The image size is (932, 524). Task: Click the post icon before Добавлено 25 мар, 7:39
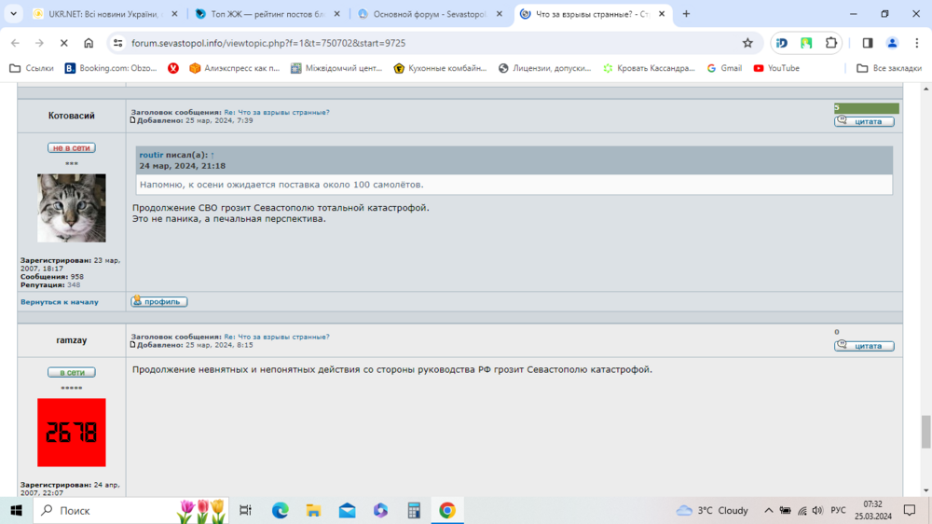pos(133,120)
